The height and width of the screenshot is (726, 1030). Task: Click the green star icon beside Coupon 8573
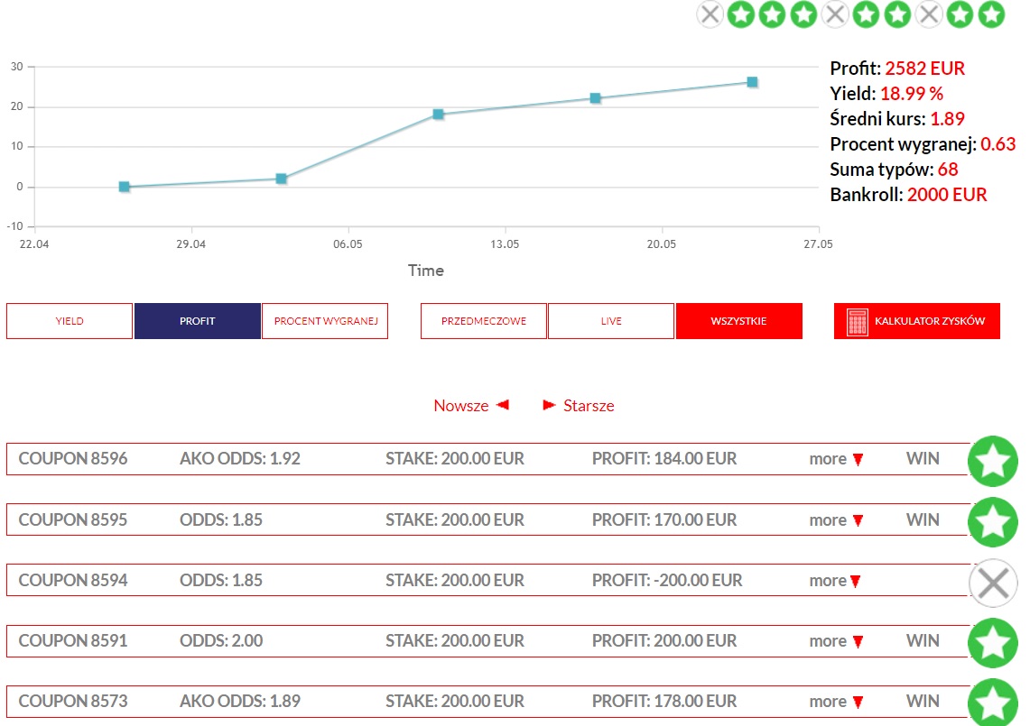coord(992,703)
